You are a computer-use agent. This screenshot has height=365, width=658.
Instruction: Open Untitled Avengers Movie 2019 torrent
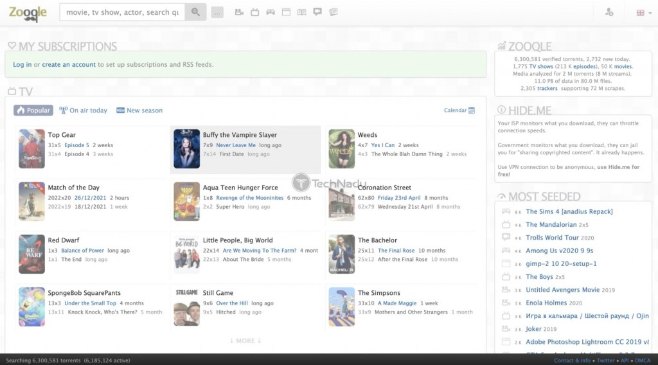click(571, 289)
